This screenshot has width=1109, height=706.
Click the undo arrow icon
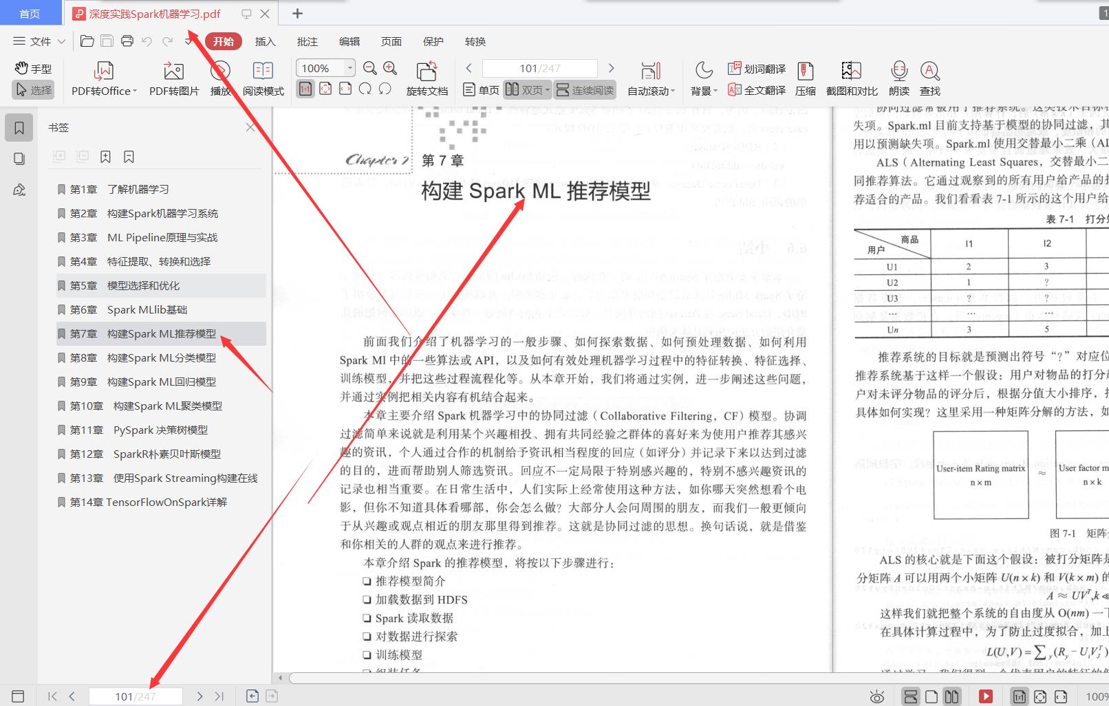point(147,41)
